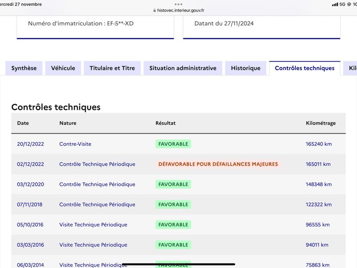Screen dimensions: 357x268
Task: Click the 'Contrôles techniques' section heading
Action: point(56,107)
